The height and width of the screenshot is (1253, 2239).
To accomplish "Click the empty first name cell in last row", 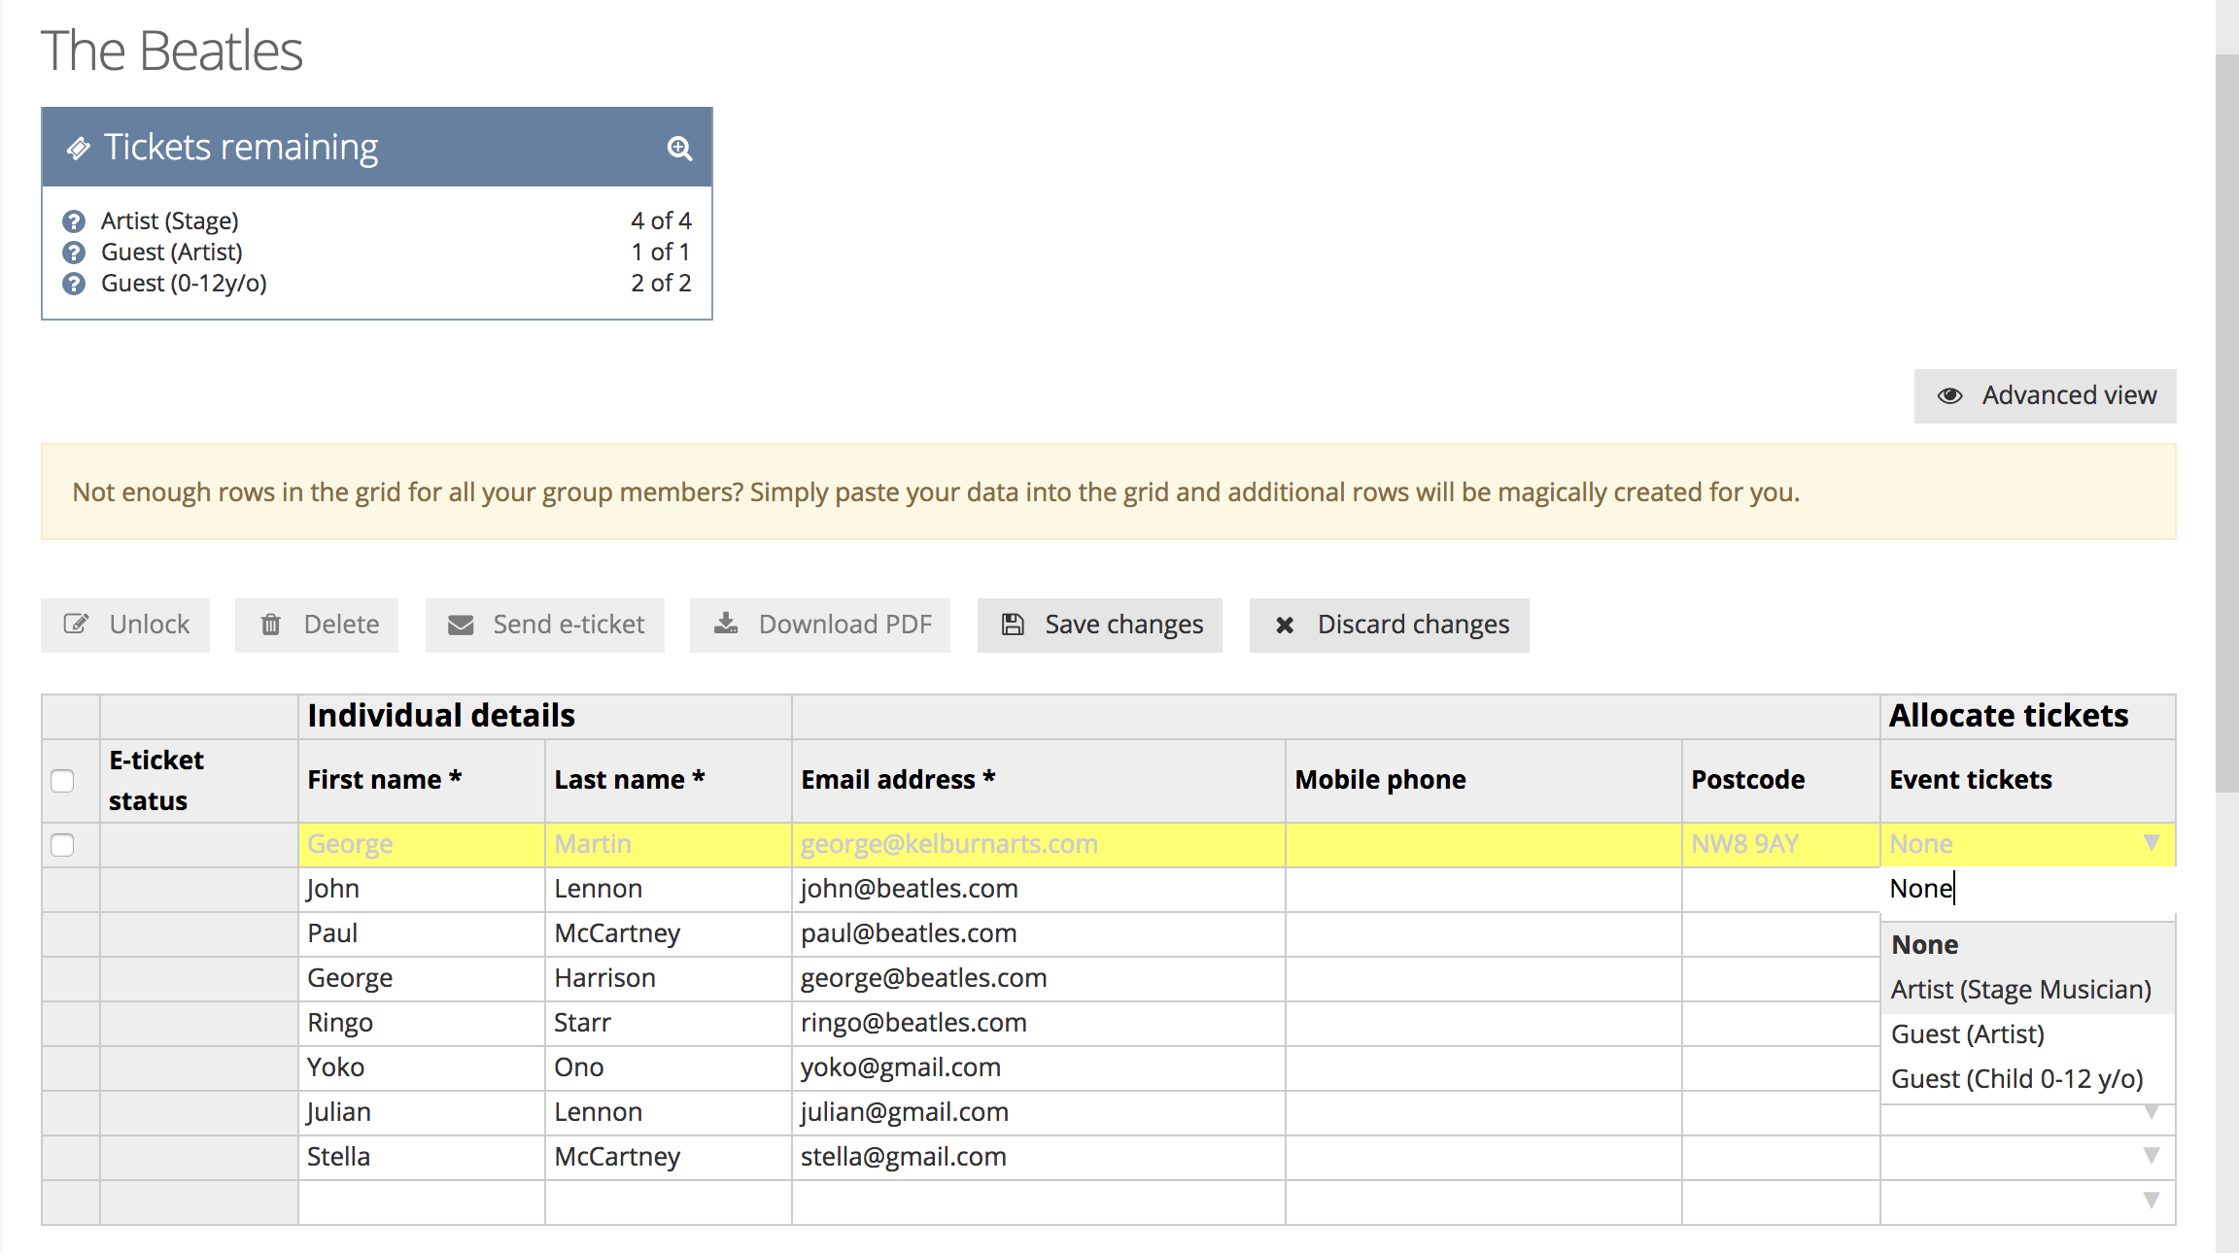I will pyautogui.click(x=421, y=1202).
